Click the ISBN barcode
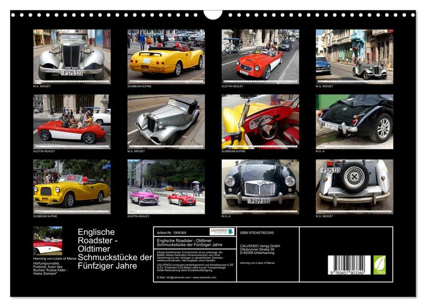426x307 pixels. tap(349, 265)
